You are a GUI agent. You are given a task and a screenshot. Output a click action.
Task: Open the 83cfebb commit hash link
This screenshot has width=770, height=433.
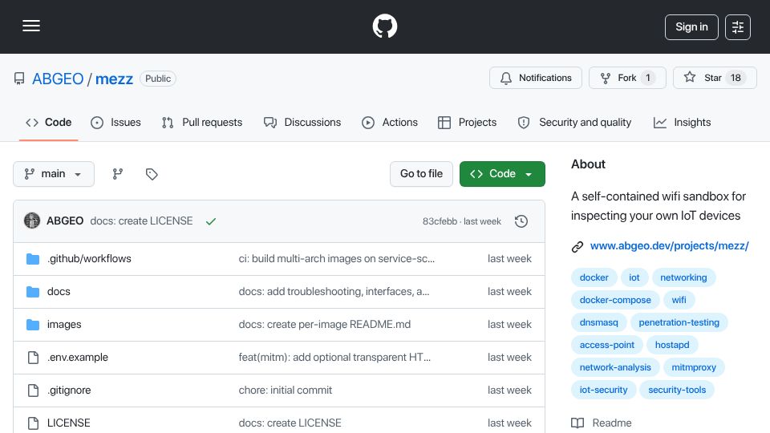coord(440,221)
